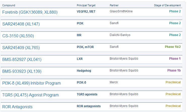Click the Phase 1b/2 stage label
The height and width of the screenshot is (112, 187).
point(173,47)
